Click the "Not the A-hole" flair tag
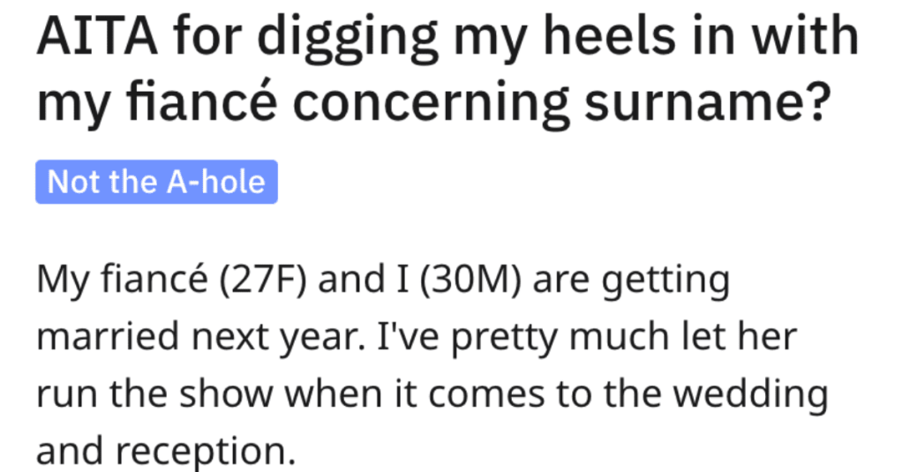 tap(156, 183)
